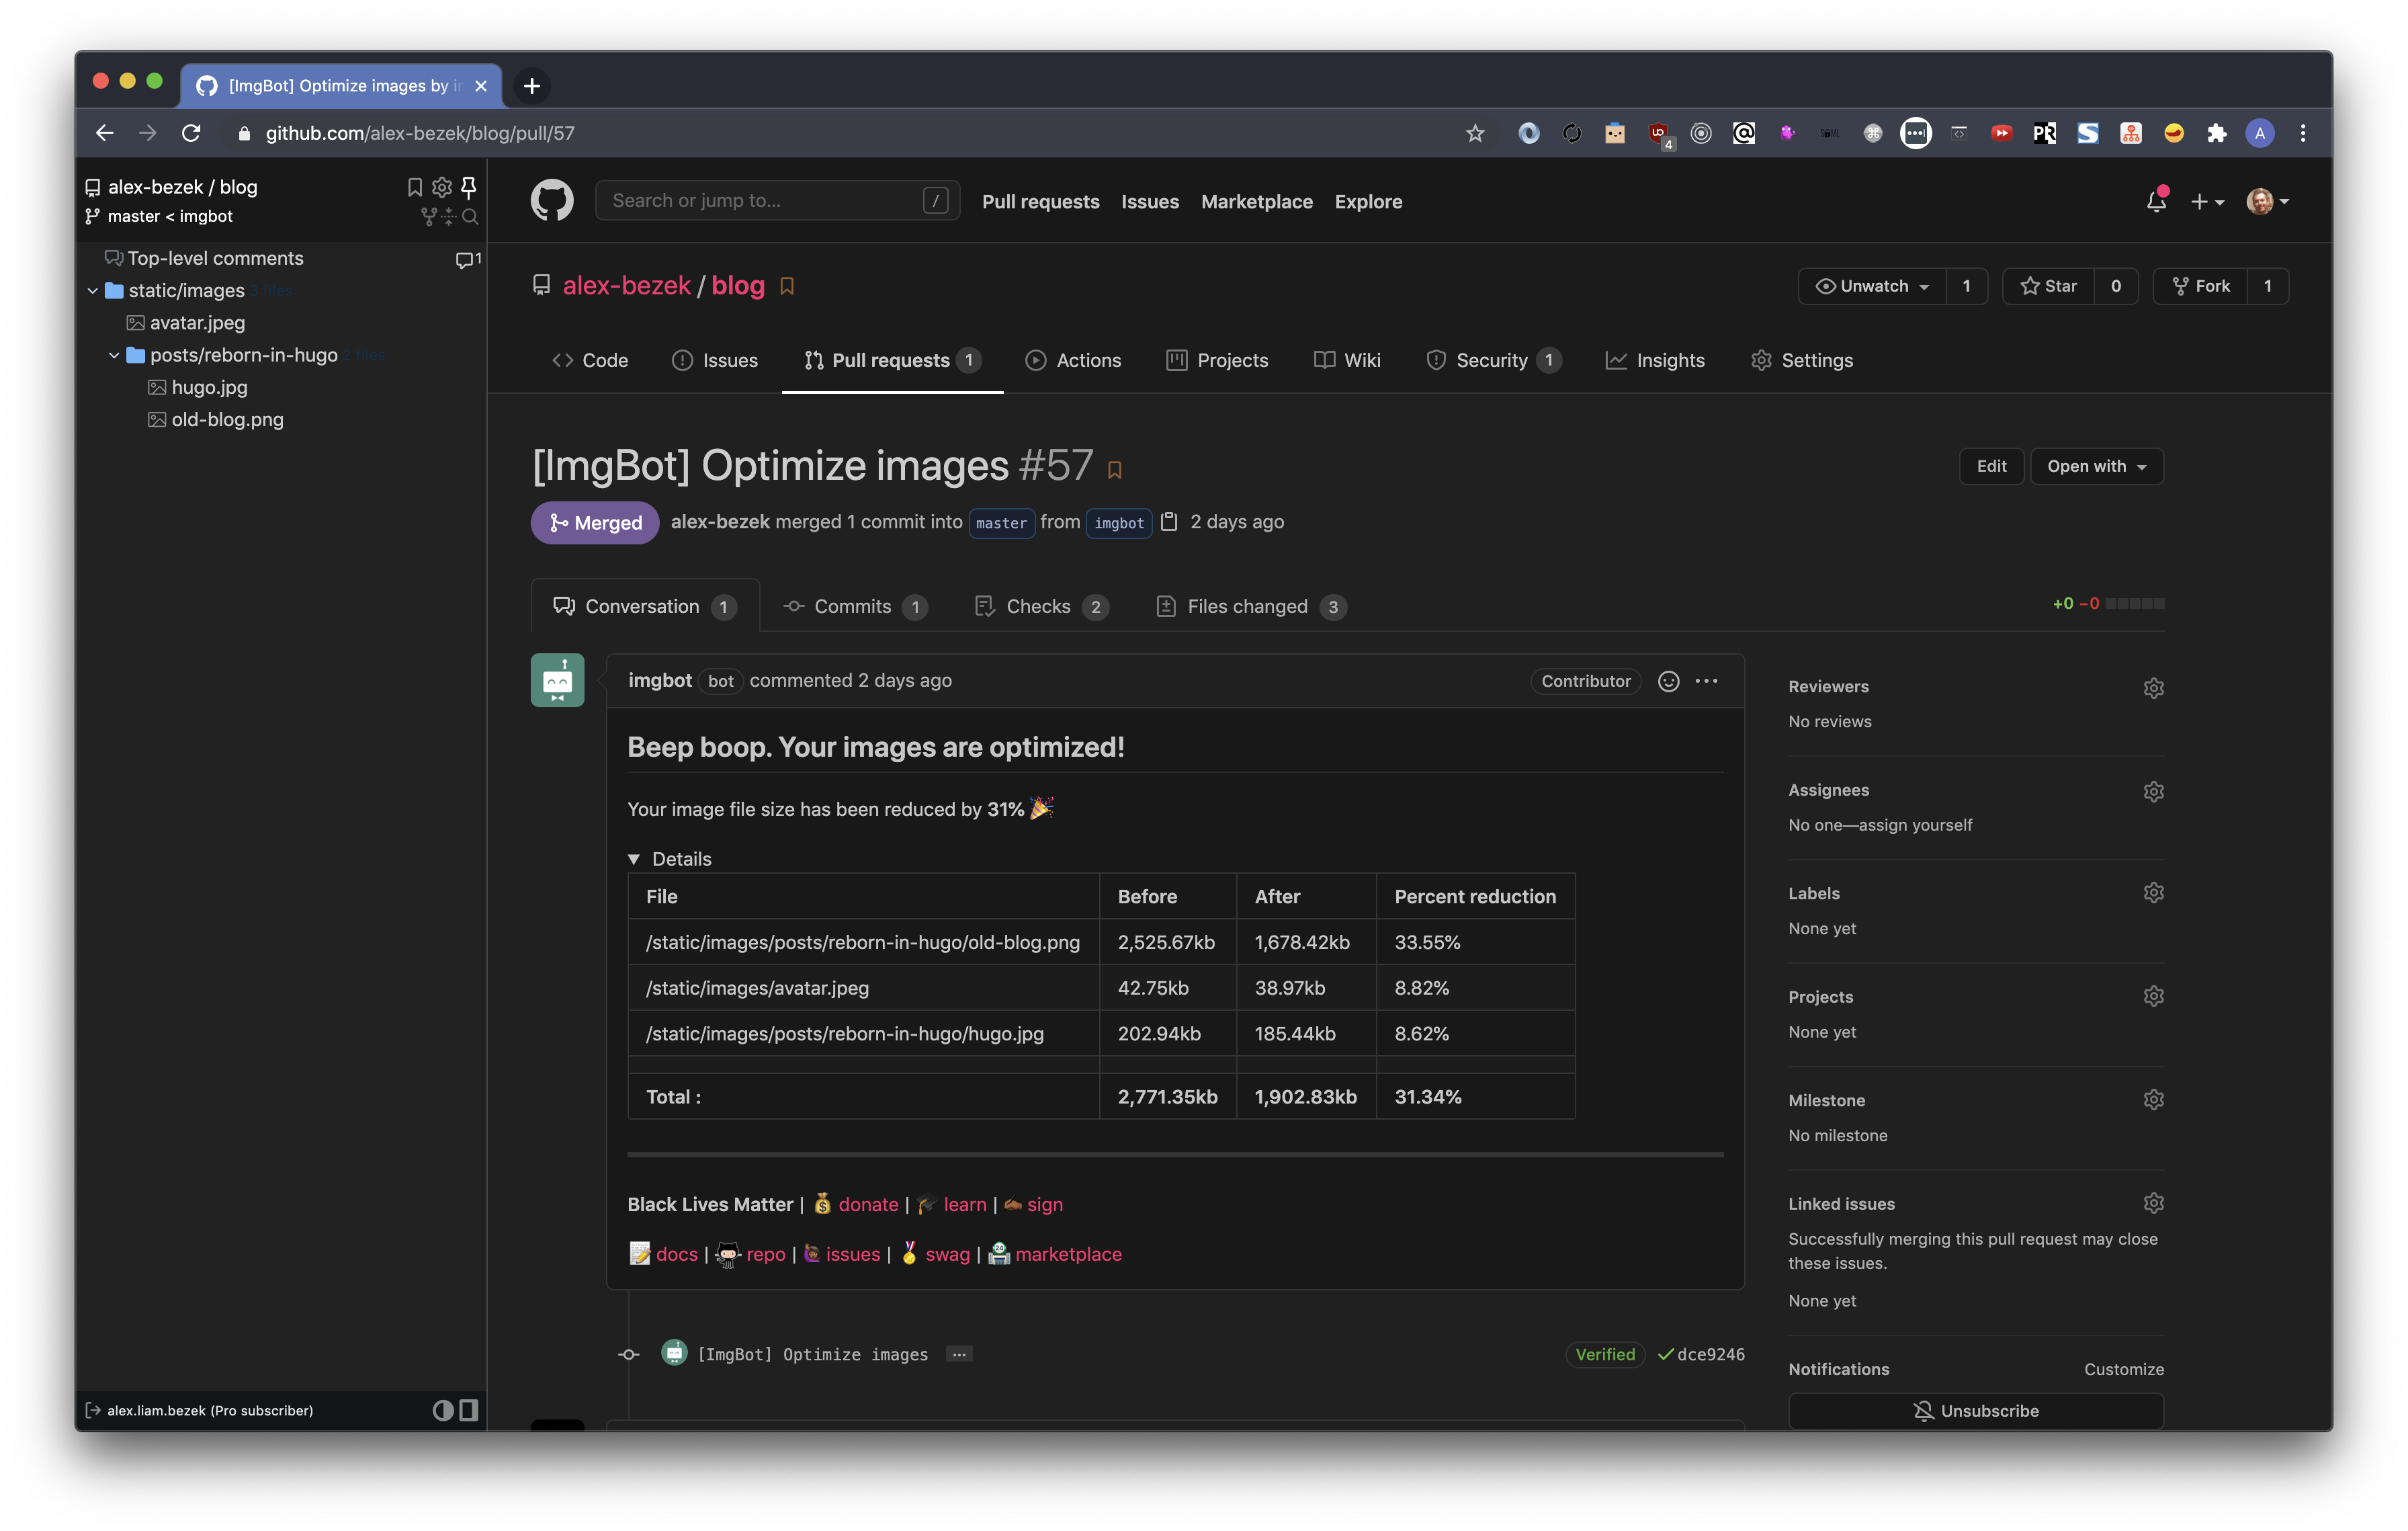The image size is (2408, 1531).
Task: Click the sidebar collapse-all icon
Action: point(449,216)
